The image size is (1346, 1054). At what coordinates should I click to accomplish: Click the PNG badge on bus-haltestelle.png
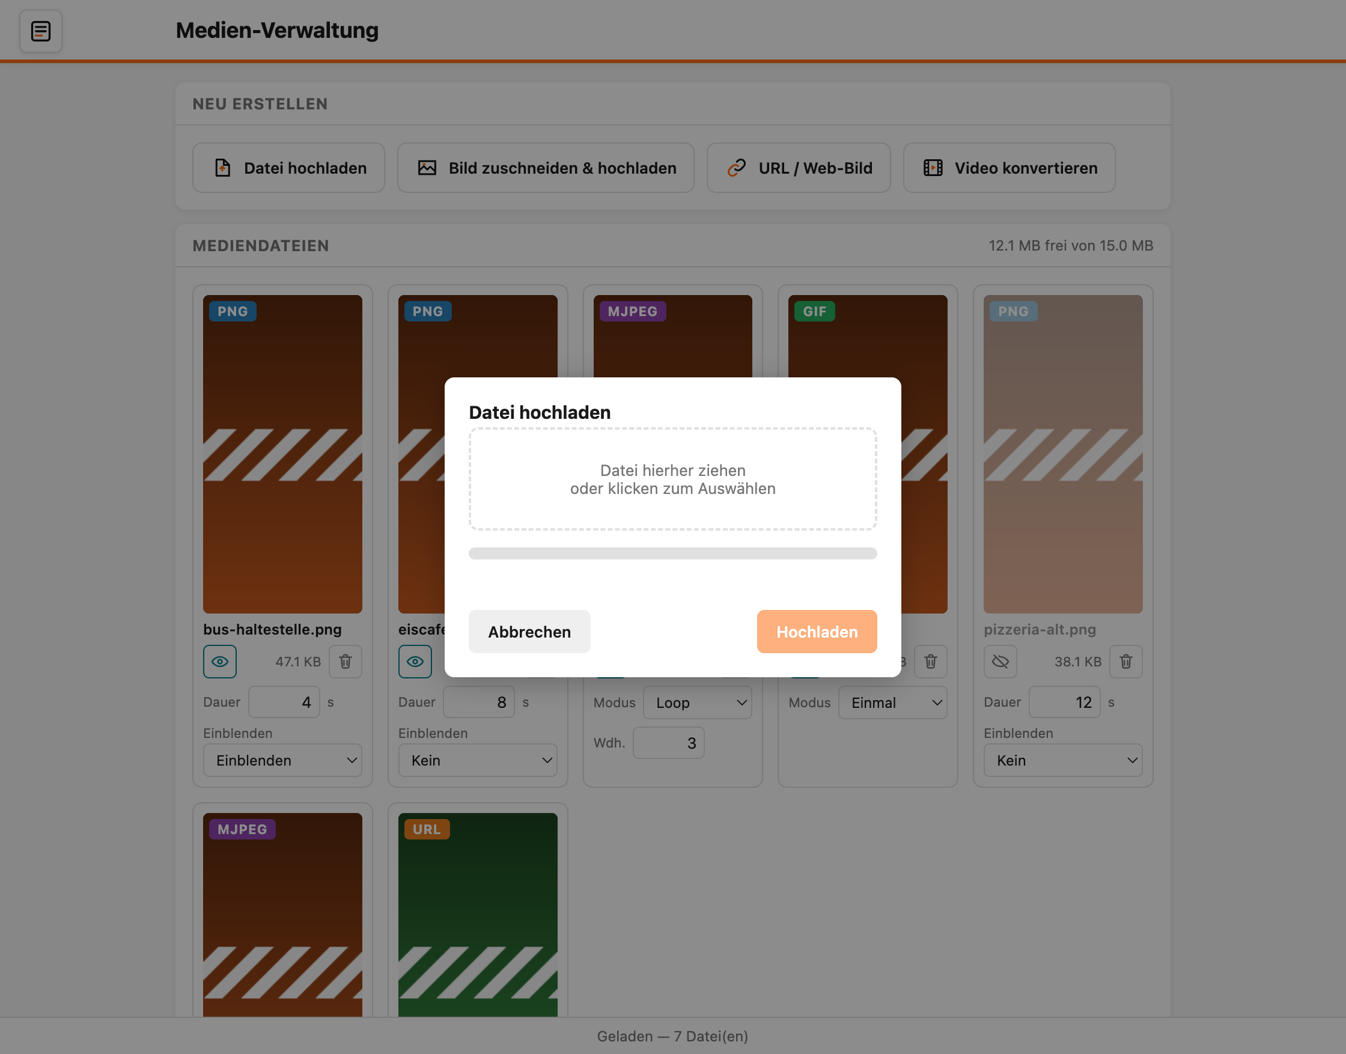tap(233, 312)
